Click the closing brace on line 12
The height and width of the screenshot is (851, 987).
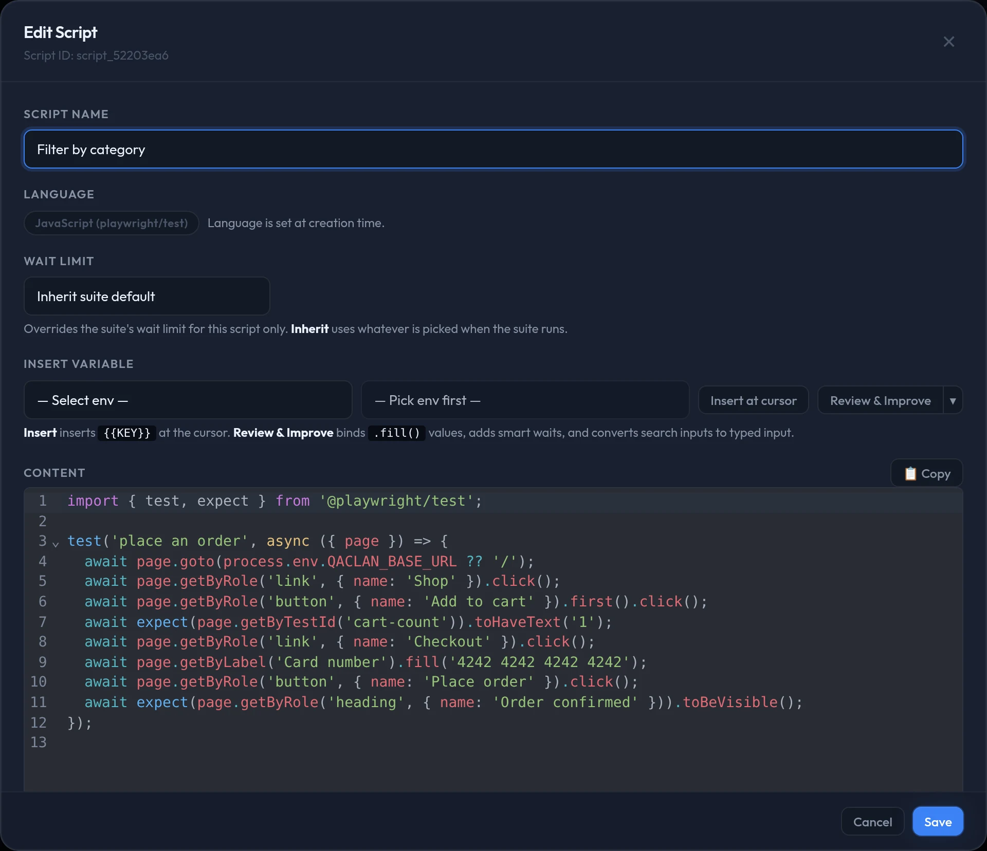pos(80,723)
